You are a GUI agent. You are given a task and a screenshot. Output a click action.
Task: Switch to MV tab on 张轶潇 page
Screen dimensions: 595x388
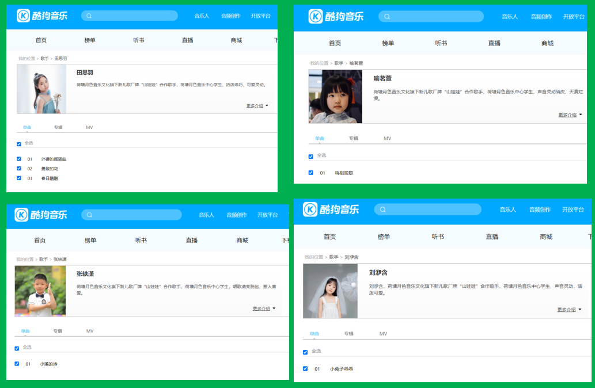[89, 331]
